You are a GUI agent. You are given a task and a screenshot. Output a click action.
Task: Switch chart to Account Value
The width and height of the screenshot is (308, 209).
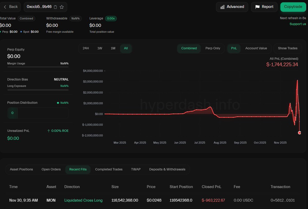[256, 48]
